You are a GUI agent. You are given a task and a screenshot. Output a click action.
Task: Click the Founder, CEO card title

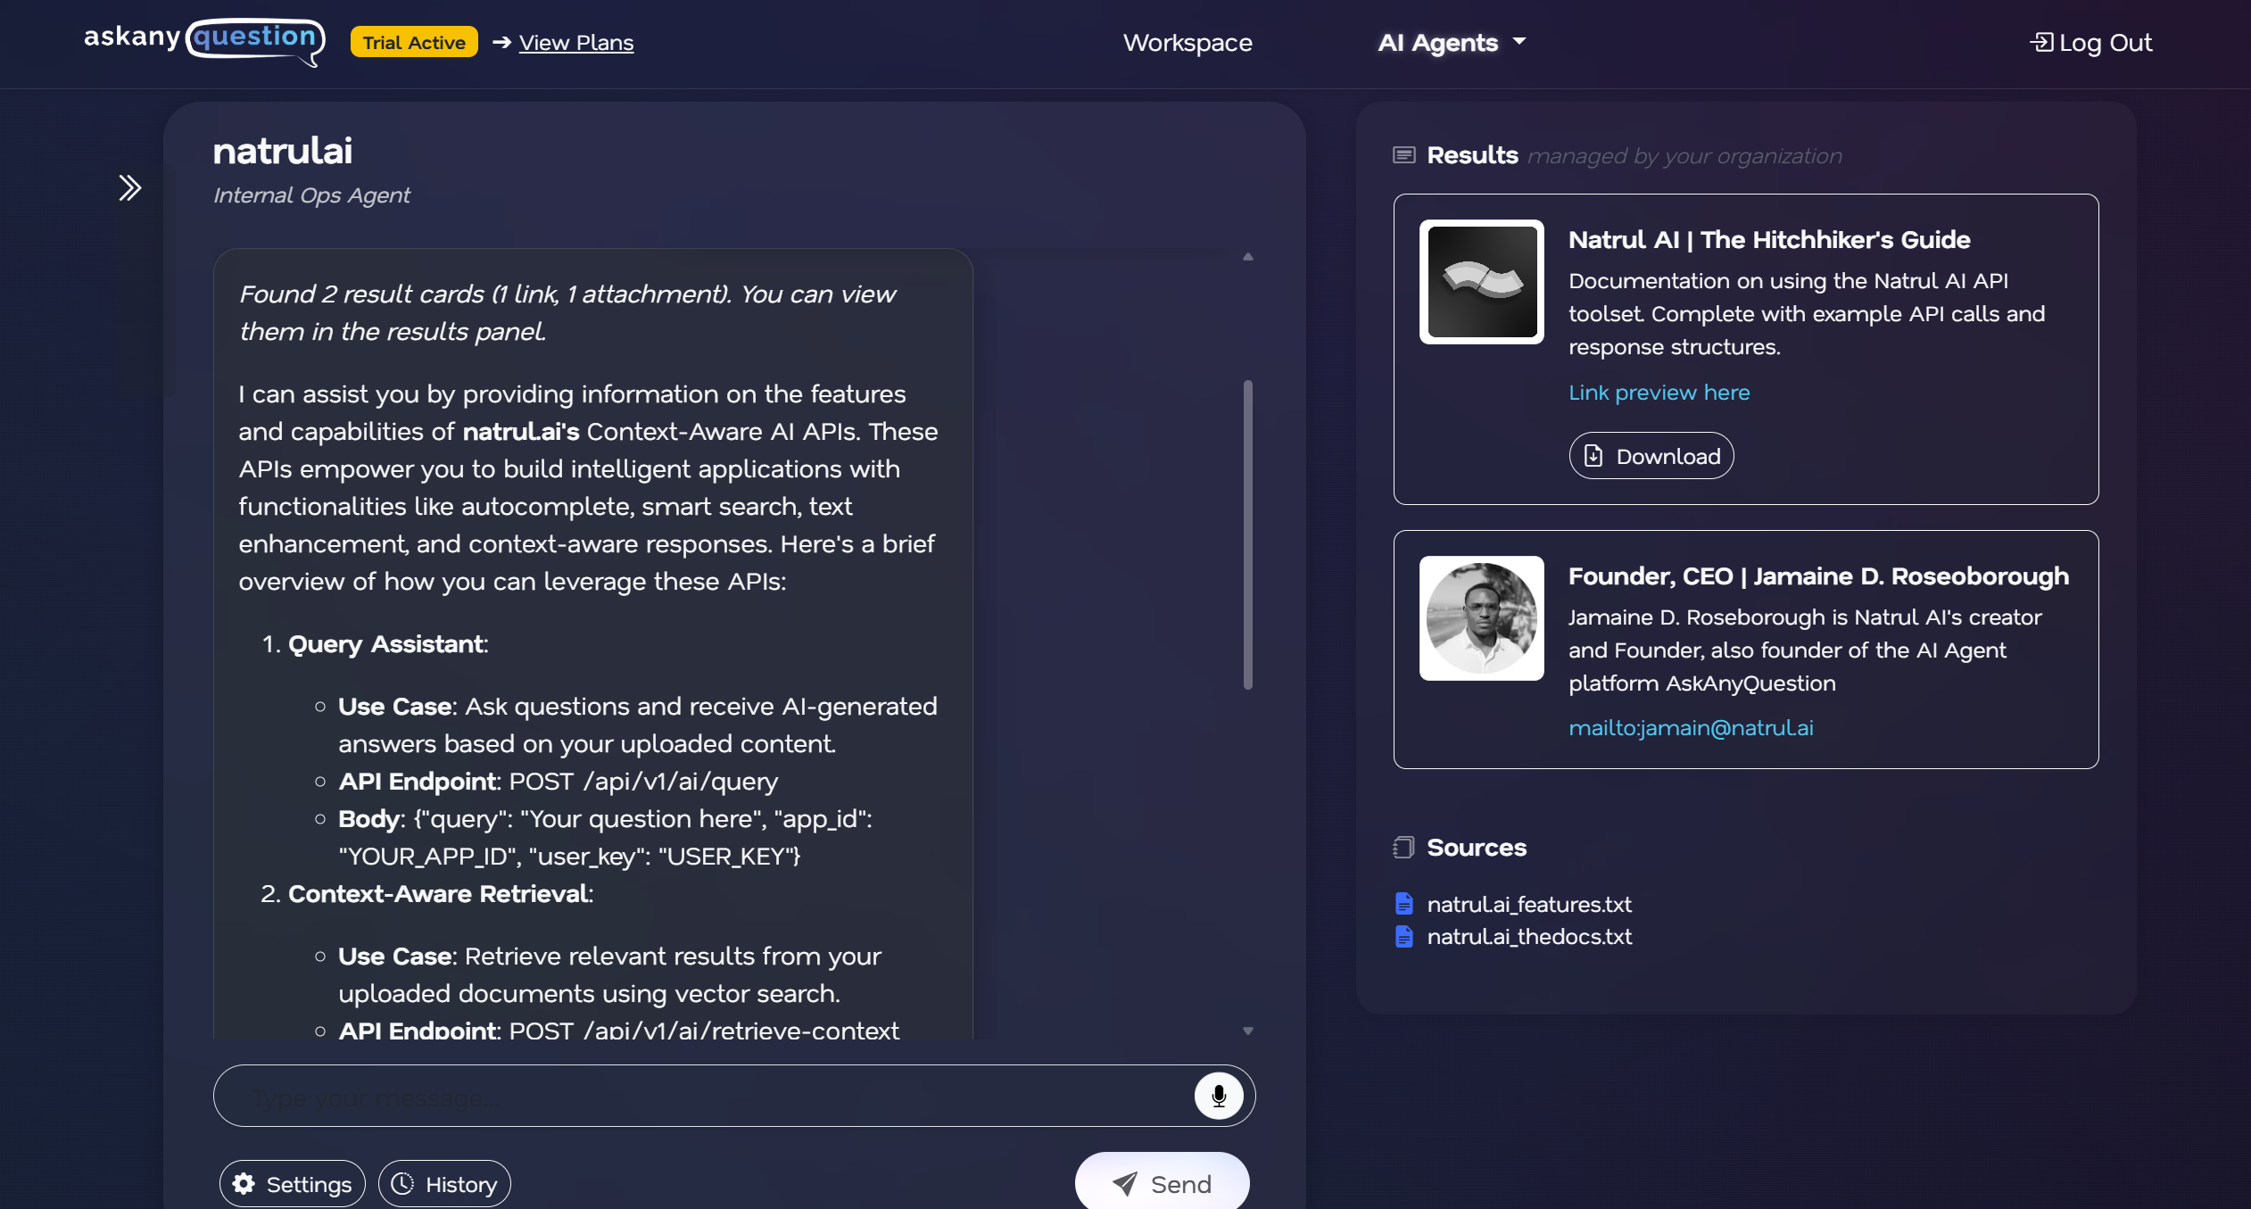click(1818, 576)
